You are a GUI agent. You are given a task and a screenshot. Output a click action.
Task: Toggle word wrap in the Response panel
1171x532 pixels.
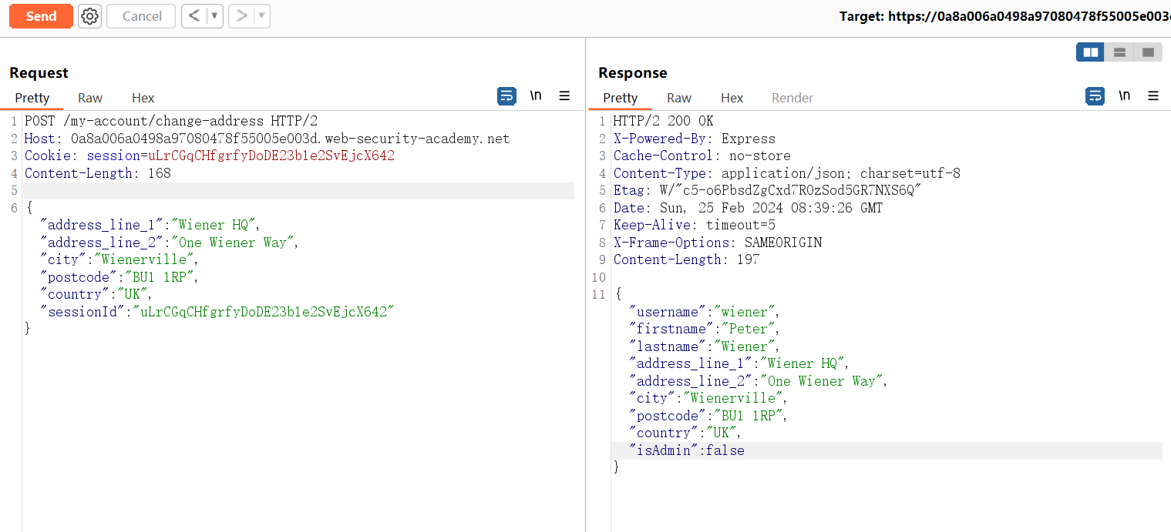tap(1095, 96)
